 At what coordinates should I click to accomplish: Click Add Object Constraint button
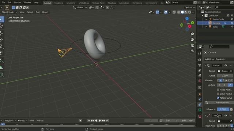point(219,59)
